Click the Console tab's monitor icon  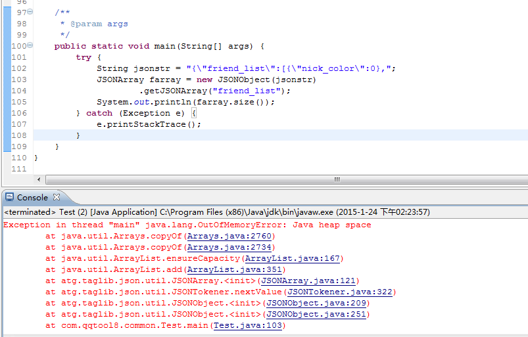pos(10,197)
